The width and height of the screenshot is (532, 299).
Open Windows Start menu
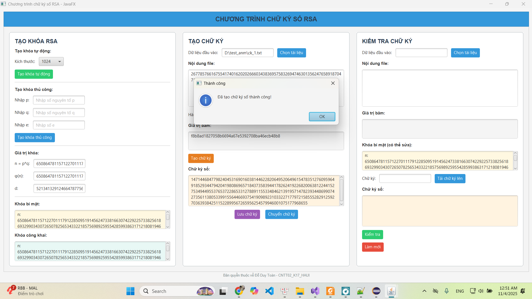coord(130,291)
